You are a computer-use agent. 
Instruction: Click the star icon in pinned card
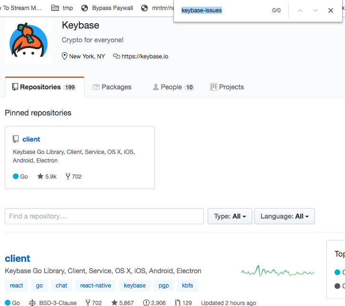40,176
